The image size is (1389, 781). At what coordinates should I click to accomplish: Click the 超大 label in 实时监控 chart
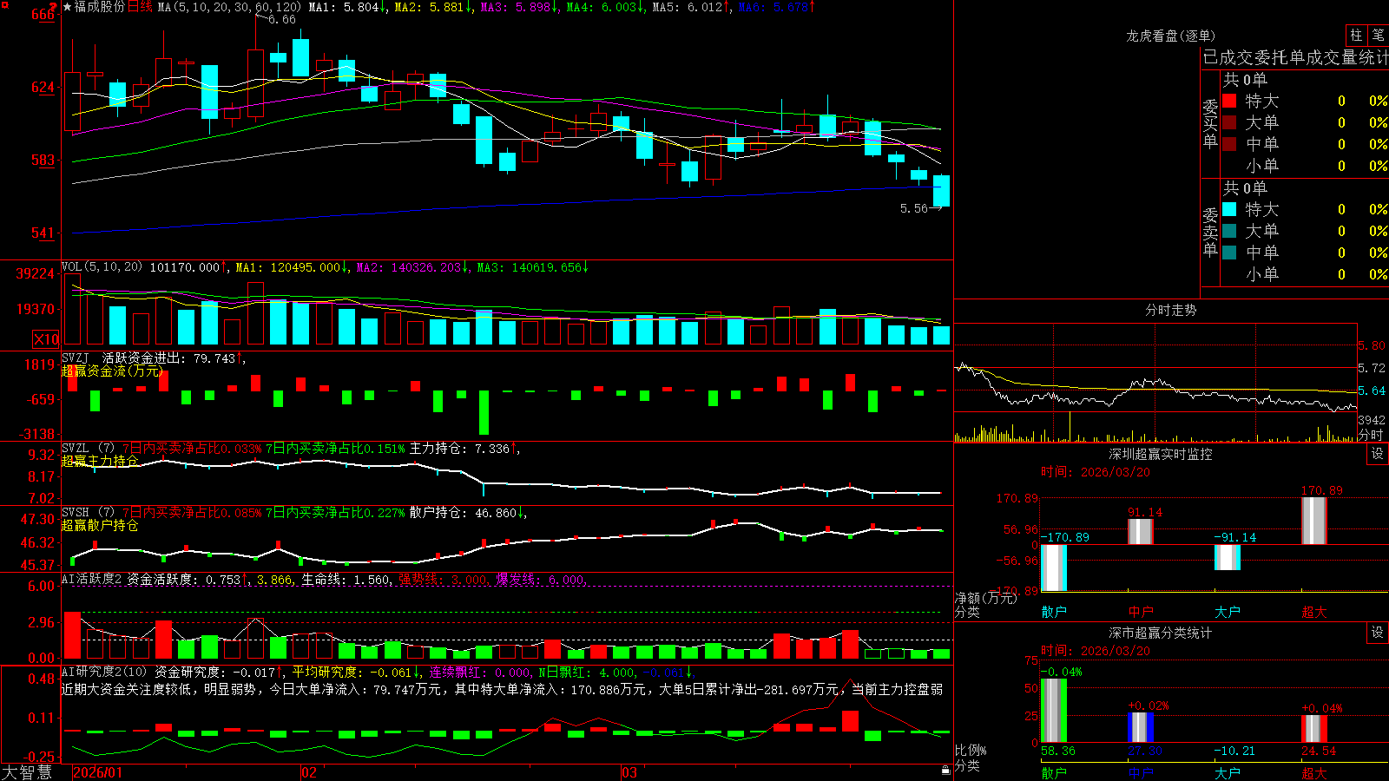tap(1314, 612)
